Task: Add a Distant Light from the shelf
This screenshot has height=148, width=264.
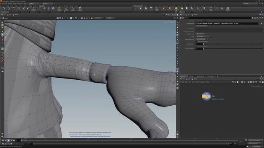Action: [170, 9]
